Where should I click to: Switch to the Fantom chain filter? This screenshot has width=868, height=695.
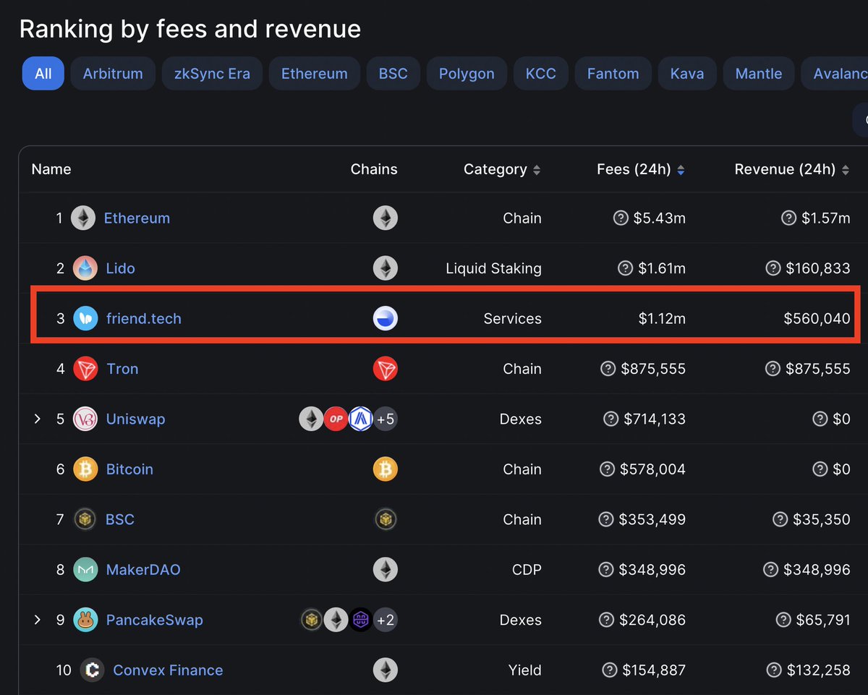tap(613, 73)
